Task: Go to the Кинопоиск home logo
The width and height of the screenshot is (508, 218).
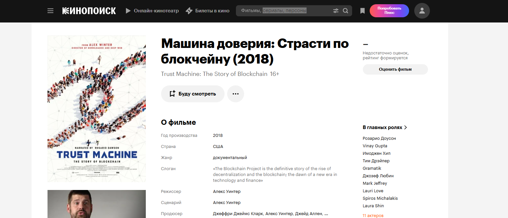Action: (89, 11)
